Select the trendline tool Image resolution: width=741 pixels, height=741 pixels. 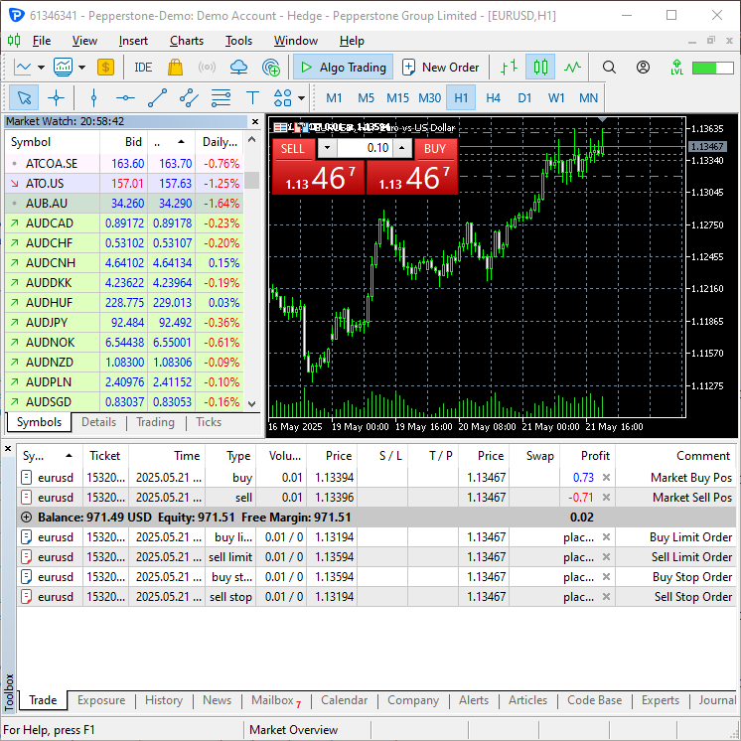pyautogui.click(x=157, y=97)
